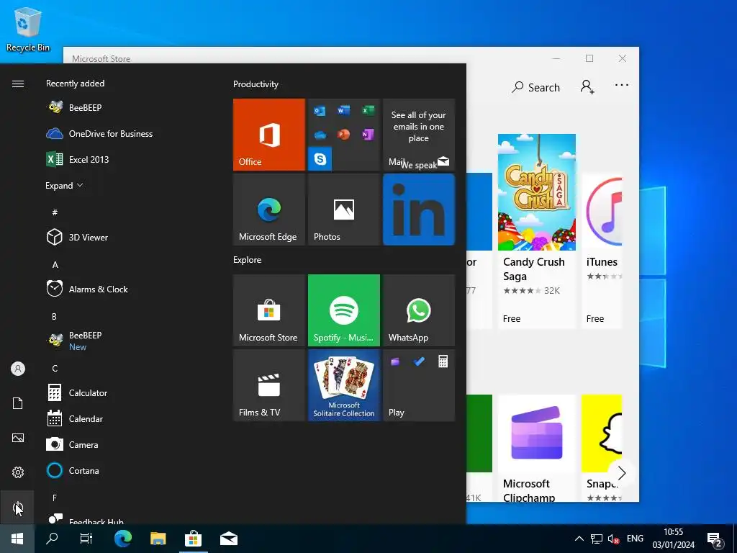Open the notification Action Center
The height and width of the screenshot is (553, 737).
point(715,539)
